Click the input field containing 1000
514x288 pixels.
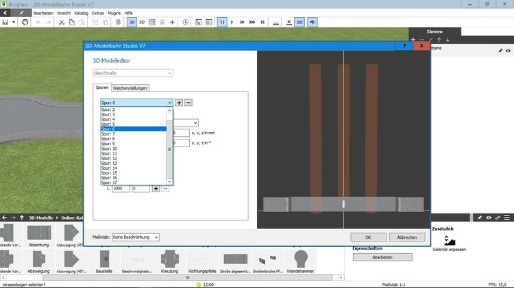[x=121, y=189]
